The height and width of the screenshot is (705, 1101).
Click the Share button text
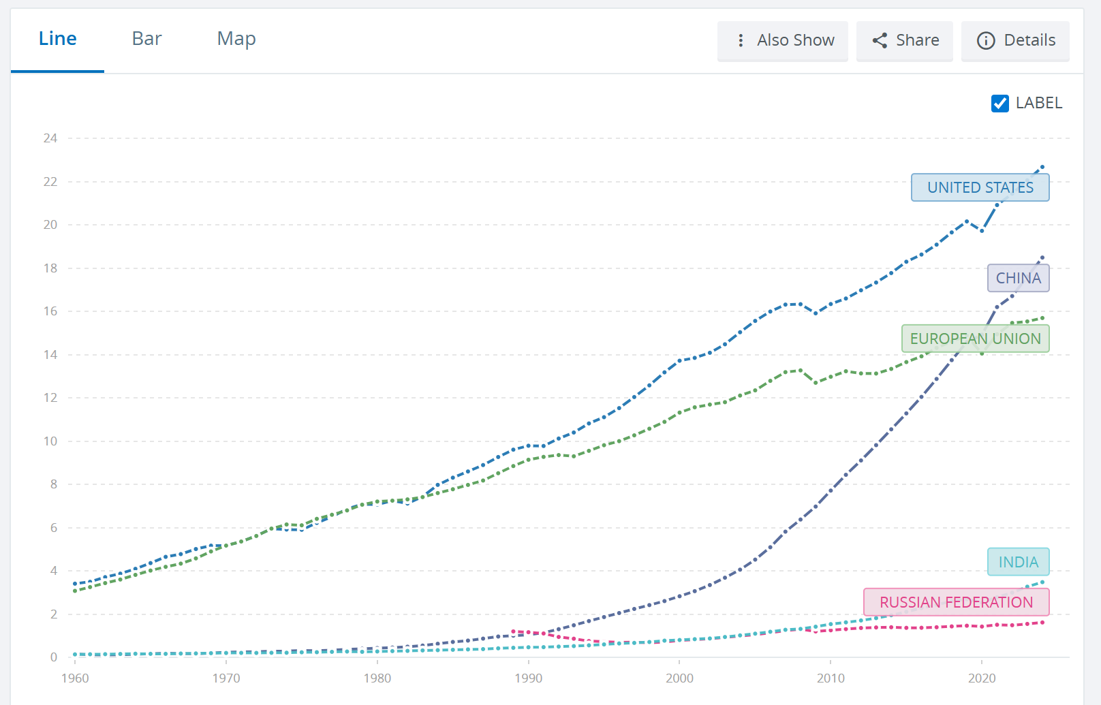pos(917,41)
